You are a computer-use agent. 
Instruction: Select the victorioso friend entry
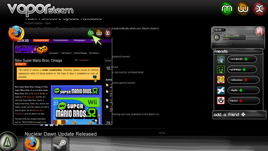(243, 80)
